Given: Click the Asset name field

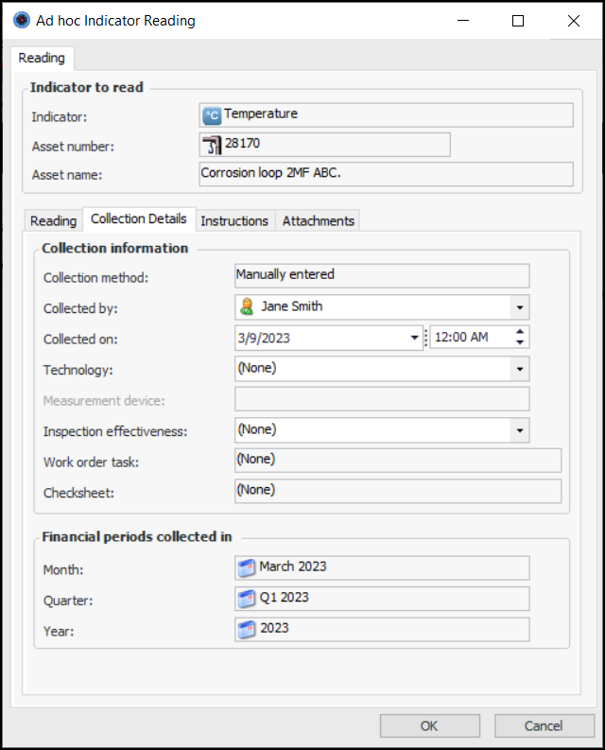Looking at the screenshot, I should pyautogui.click(x=386, y=174).
